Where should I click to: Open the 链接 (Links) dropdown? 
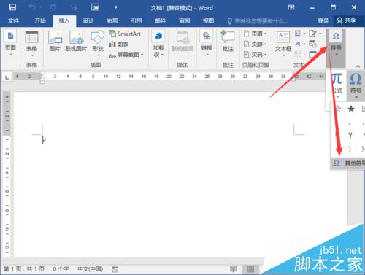pos(207,43)
